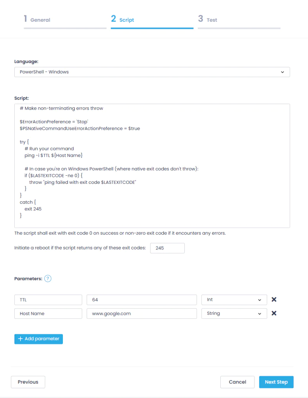The image size is (308, 398).
Task: Go back with the Previous button
Action: (x=28, y=382)
